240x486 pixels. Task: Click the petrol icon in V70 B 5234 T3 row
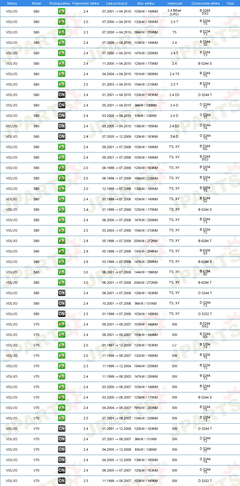tap(62, 366)
